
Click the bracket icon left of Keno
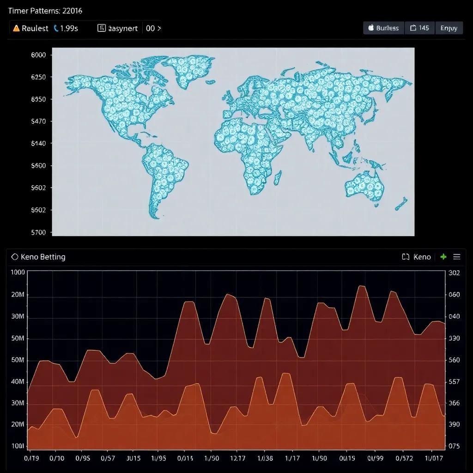tap(406, 257)
